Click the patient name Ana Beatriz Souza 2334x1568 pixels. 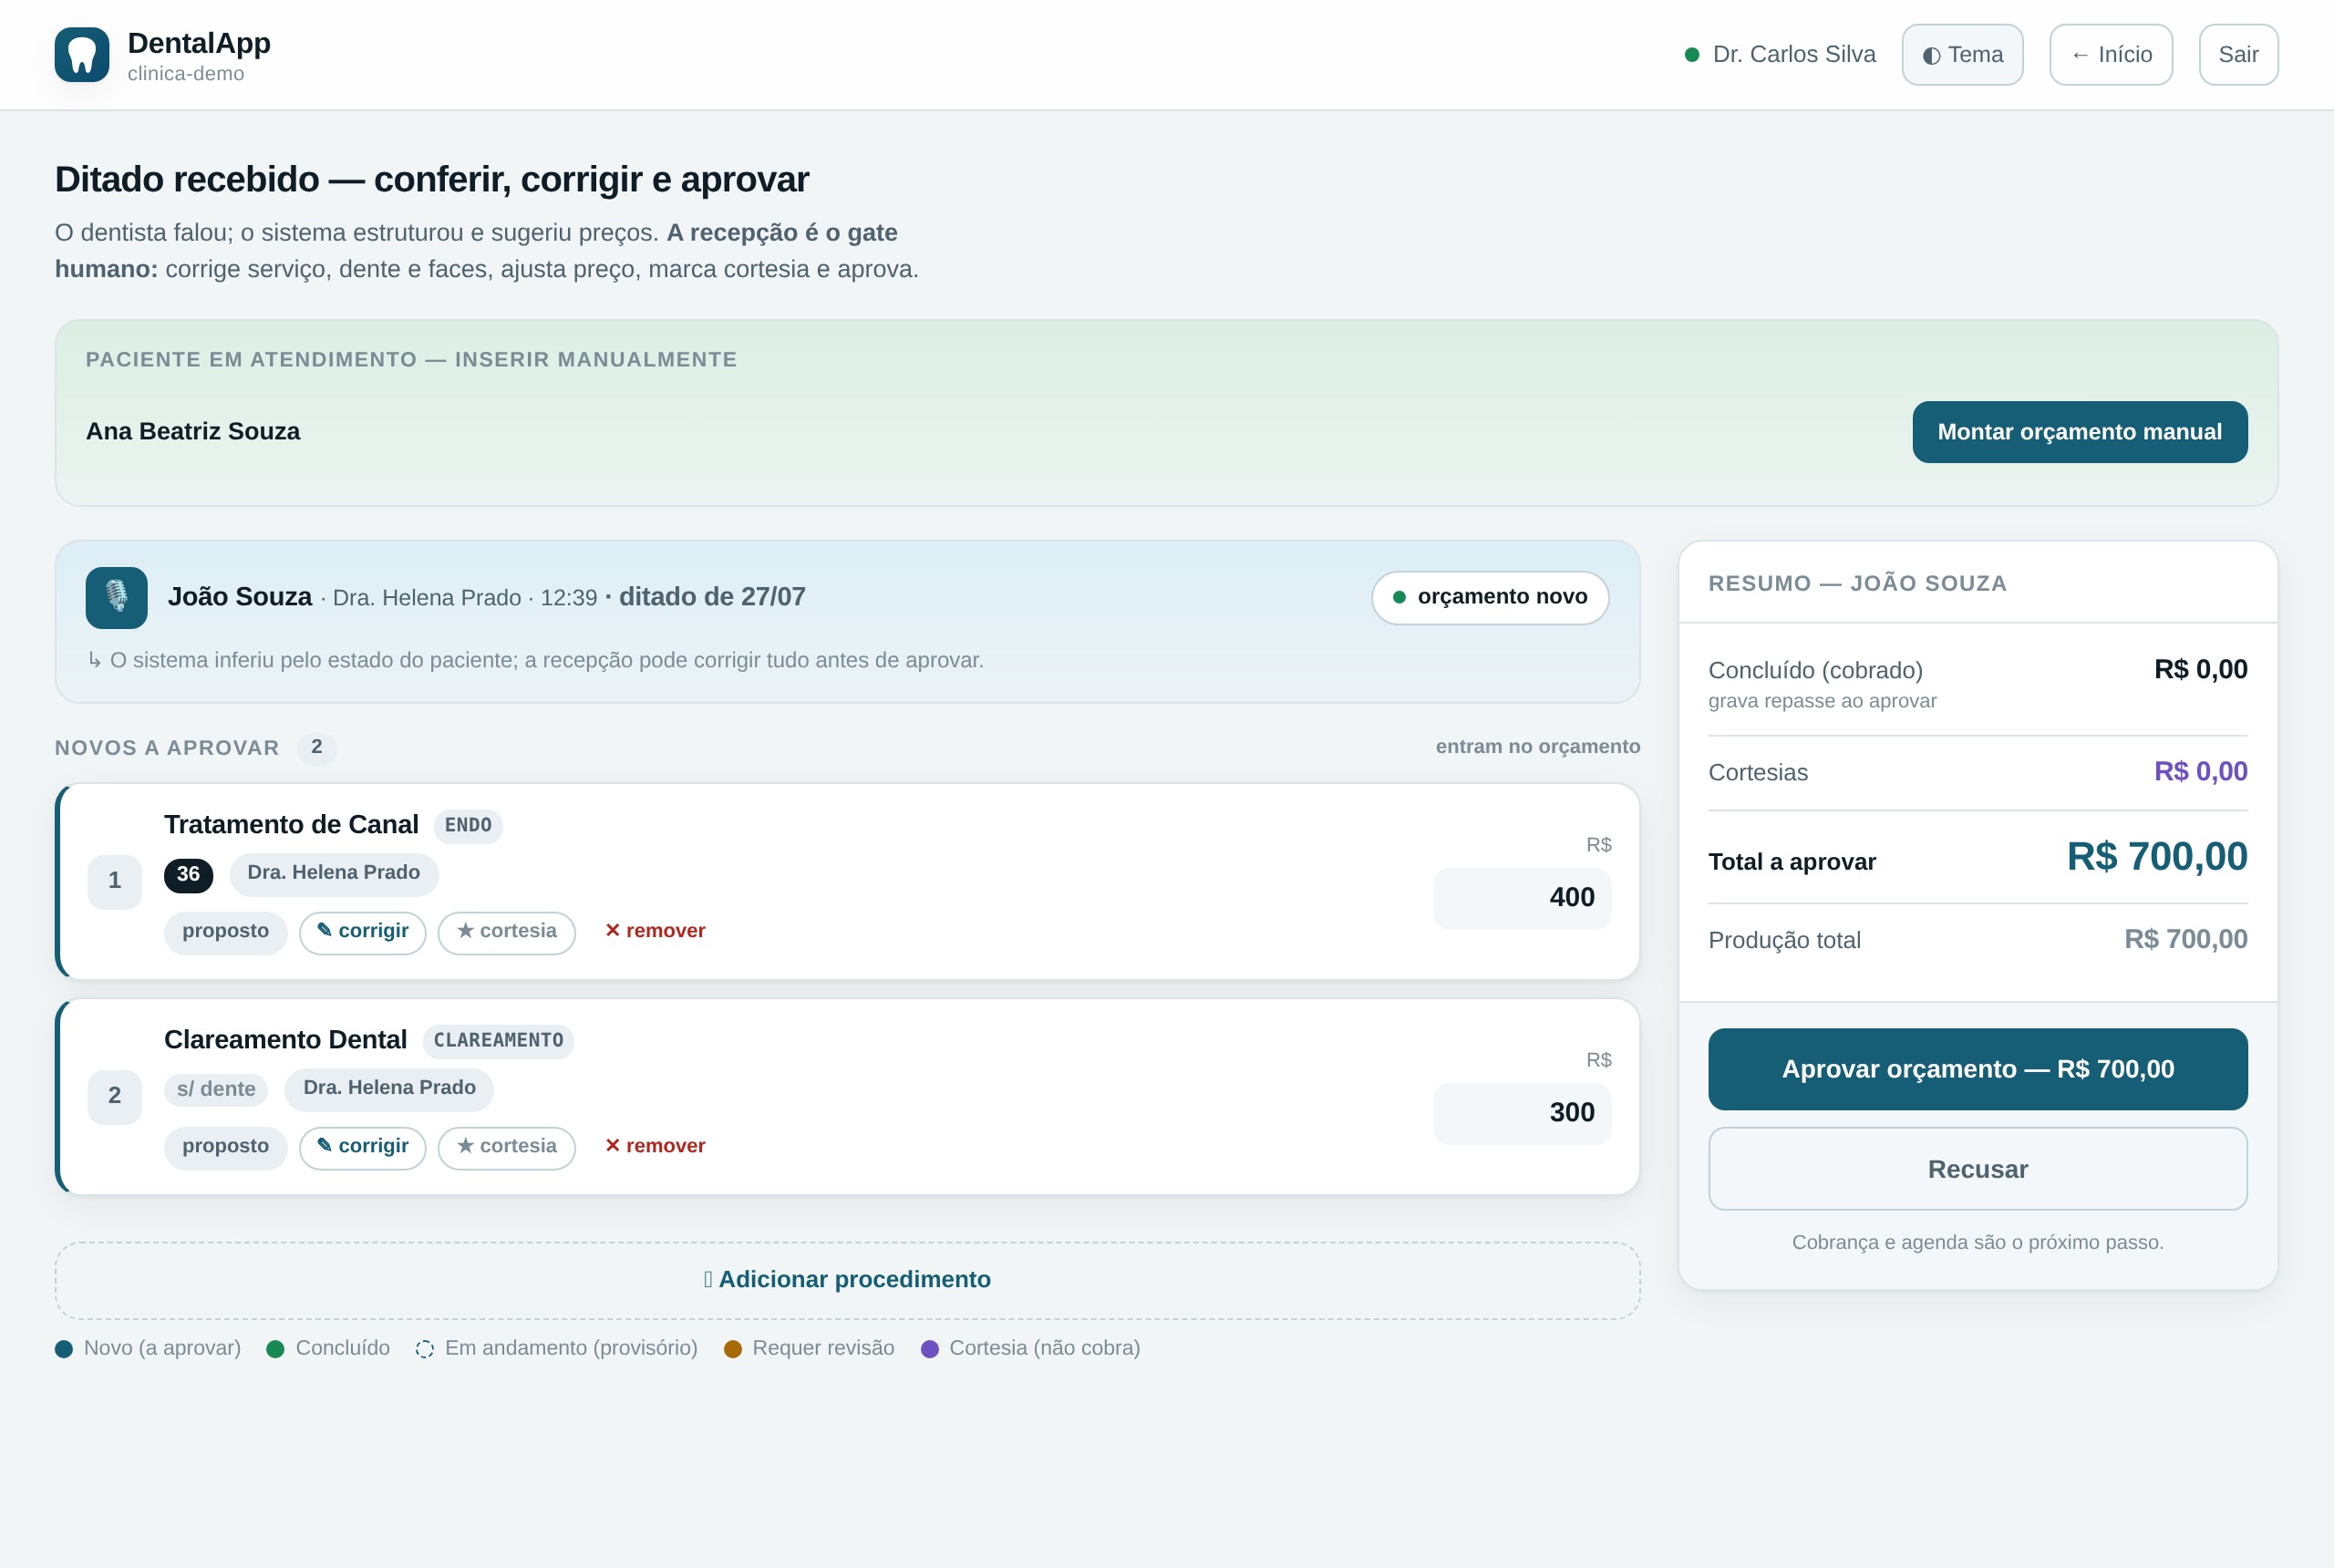pos(193,432)
